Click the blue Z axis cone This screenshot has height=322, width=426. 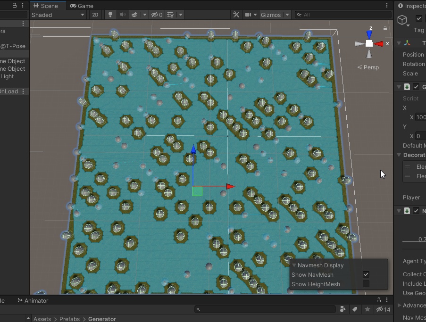click(x=369, y=35)
